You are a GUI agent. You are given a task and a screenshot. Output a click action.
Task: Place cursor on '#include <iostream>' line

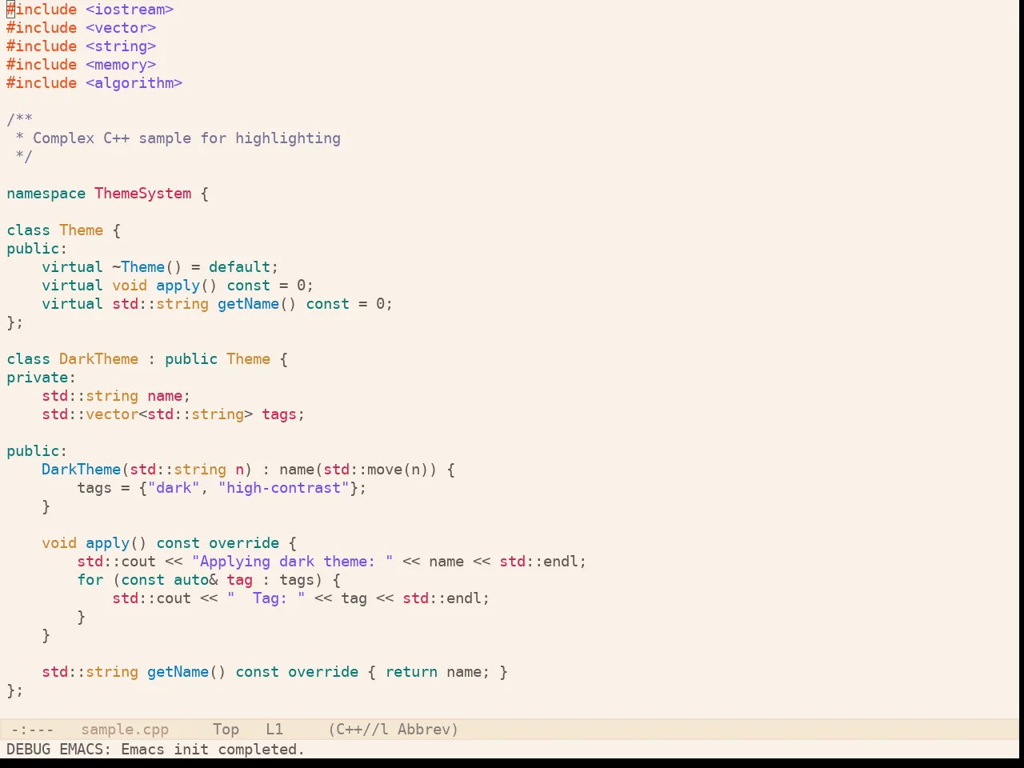(x=90, y=10)
